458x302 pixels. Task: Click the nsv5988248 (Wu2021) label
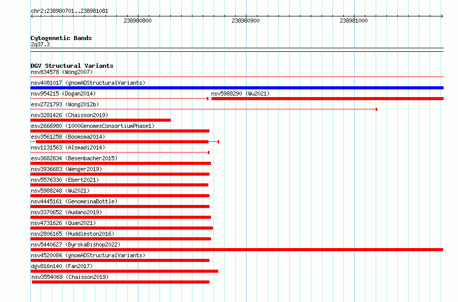pyautogui.click(x=60, y=191)
